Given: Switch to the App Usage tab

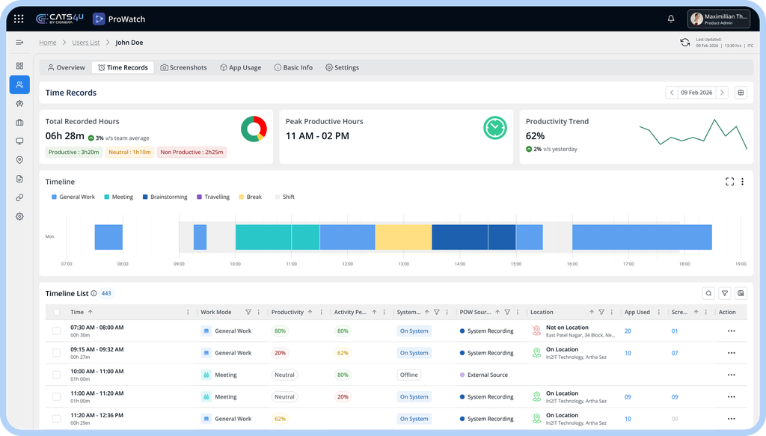Looking at the screenshot, I should coord(240,67).
